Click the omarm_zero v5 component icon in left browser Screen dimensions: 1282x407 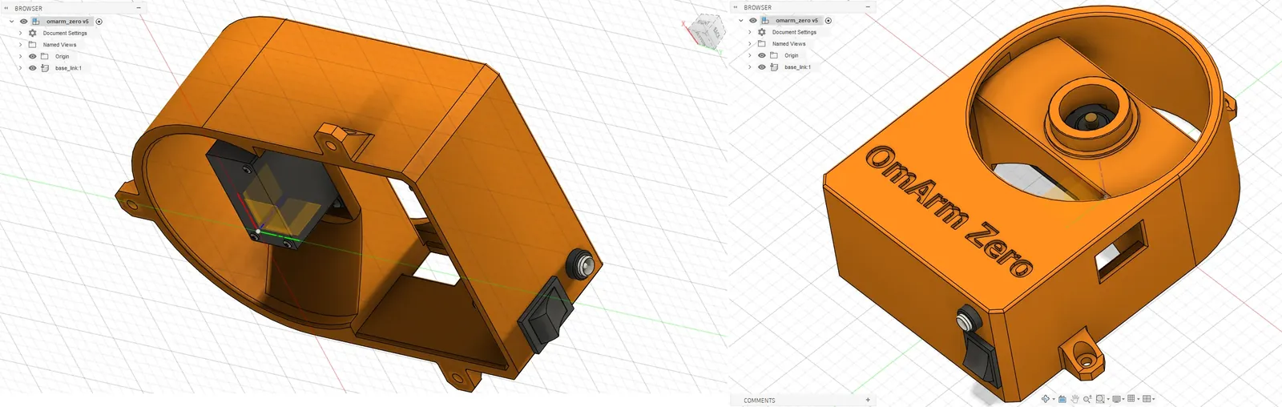click(x=35, y=22)
